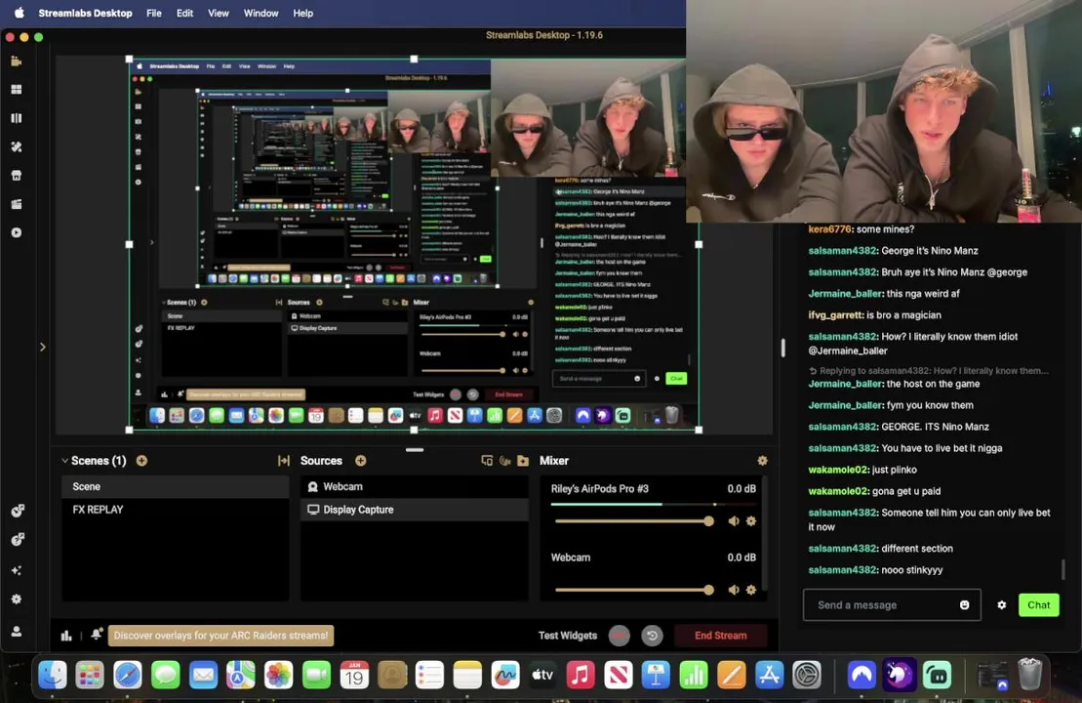Open the notifications bell icon
Viewport: 1082px width, 703px height.
coord(96,634)
